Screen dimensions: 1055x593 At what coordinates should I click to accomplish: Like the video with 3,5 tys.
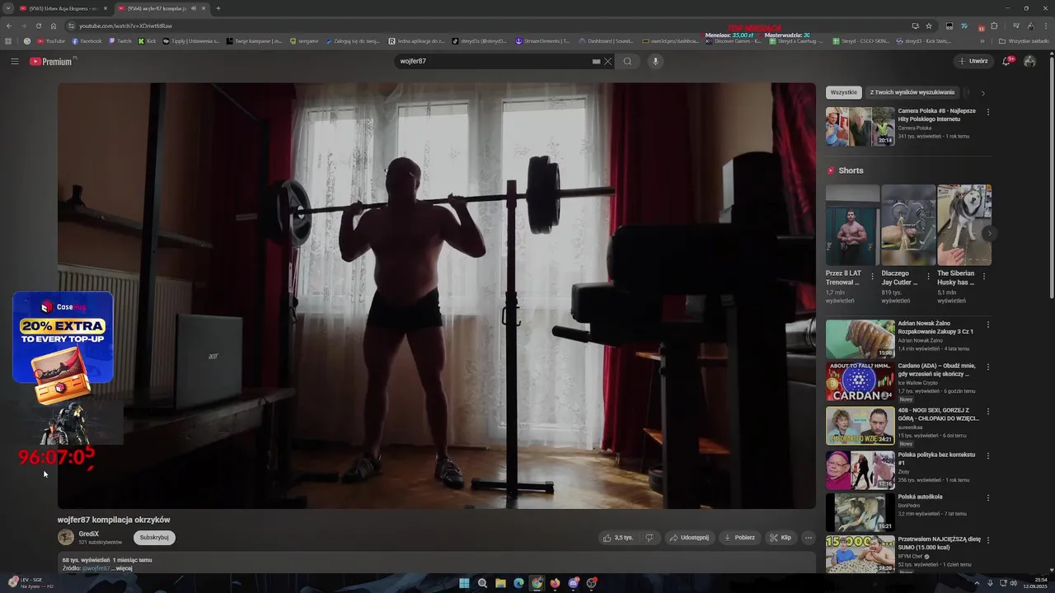tap(618, 538)
